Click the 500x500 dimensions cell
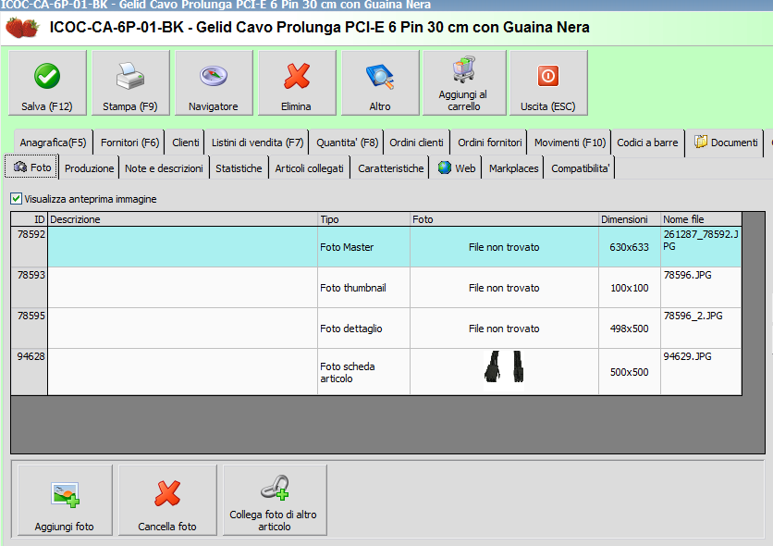The width and height of the screenshot is (773, 546). [x=630, y=372]
